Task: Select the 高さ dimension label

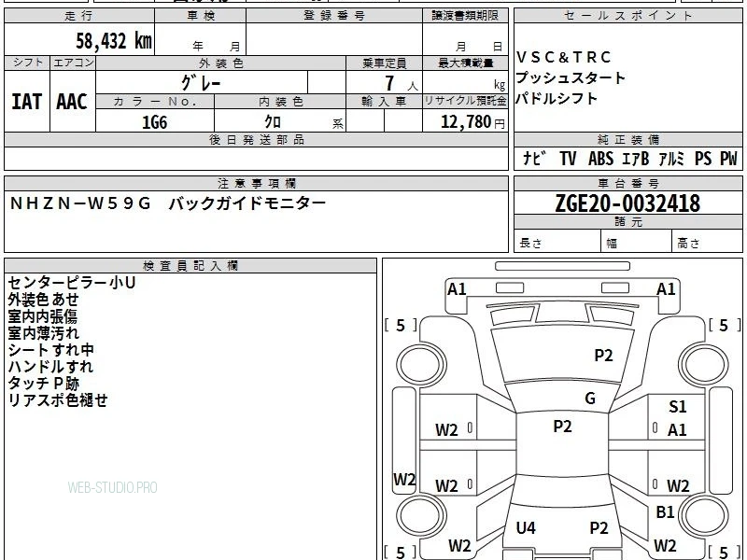Action: tap(688, 244)
